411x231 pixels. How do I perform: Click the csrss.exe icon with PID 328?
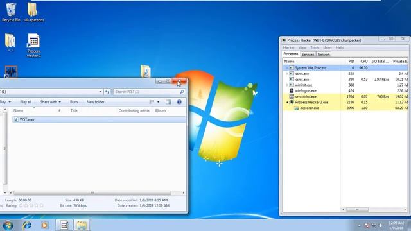292,74
